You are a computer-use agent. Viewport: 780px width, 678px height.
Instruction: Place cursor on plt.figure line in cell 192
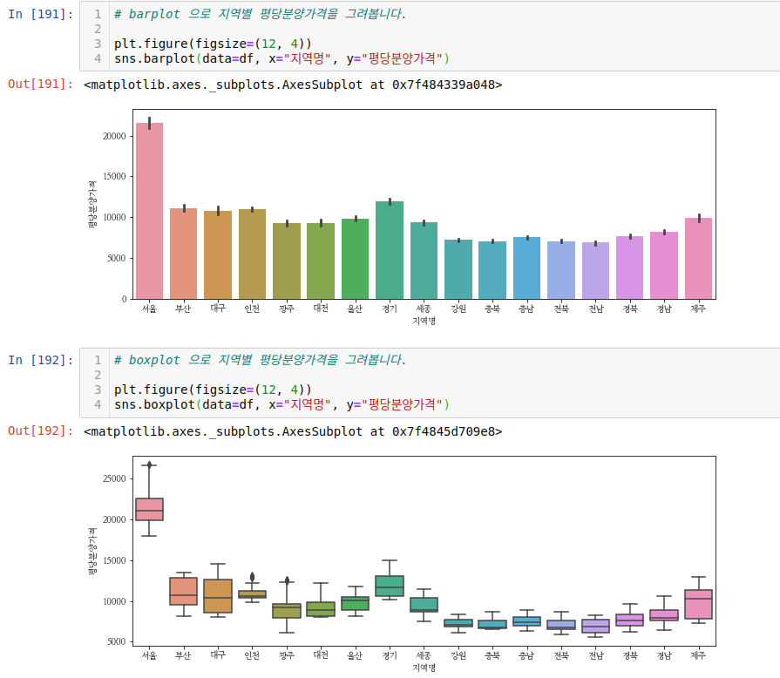coord(213,390)
